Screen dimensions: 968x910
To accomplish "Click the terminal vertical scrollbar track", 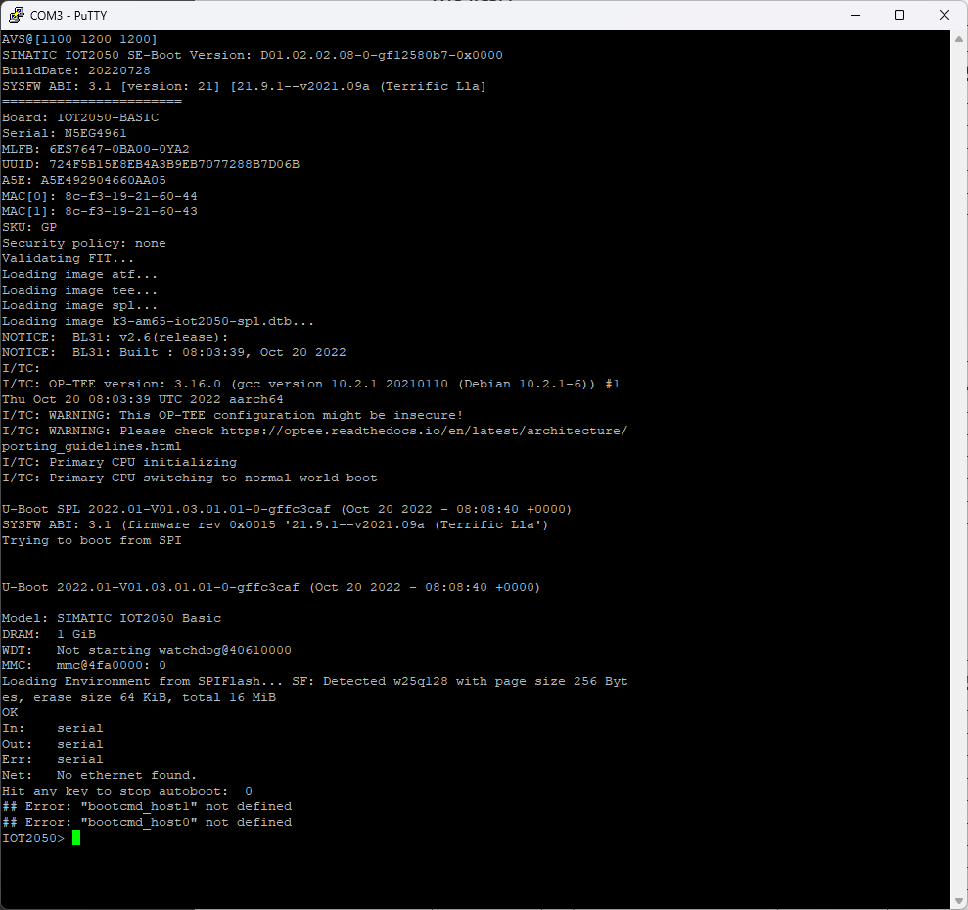I will (959, 470).
